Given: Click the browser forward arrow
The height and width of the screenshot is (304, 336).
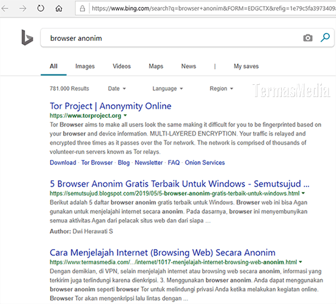Looking at the screenshot, I should point(23,9).
